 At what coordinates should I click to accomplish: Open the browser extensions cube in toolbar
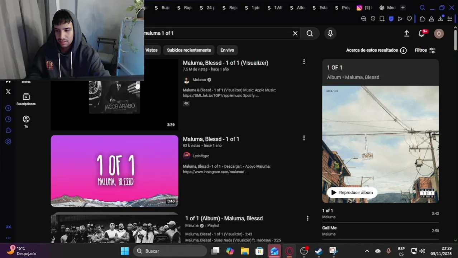pyautogui.click(x=422, y=19)
